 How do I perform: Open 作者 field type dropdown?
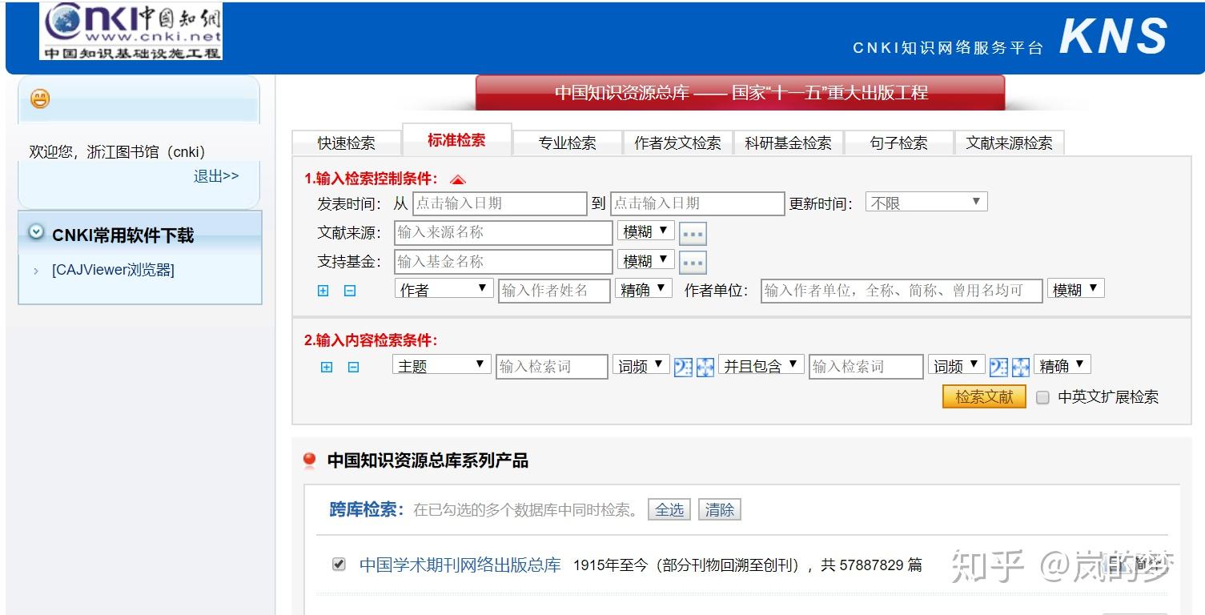pos(444,289)
